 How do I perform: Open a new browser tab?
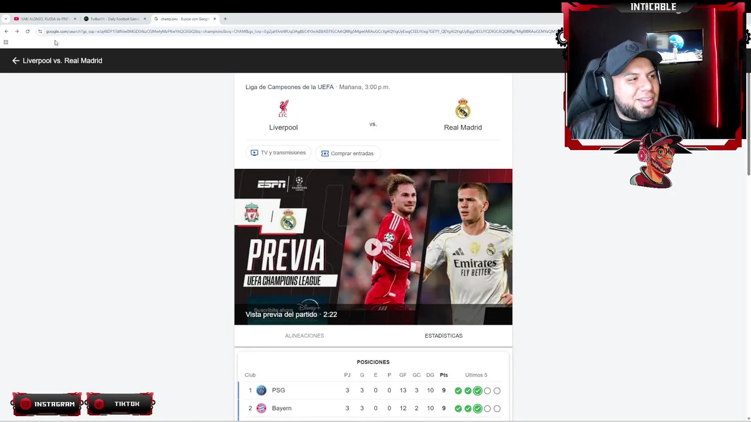225,19
